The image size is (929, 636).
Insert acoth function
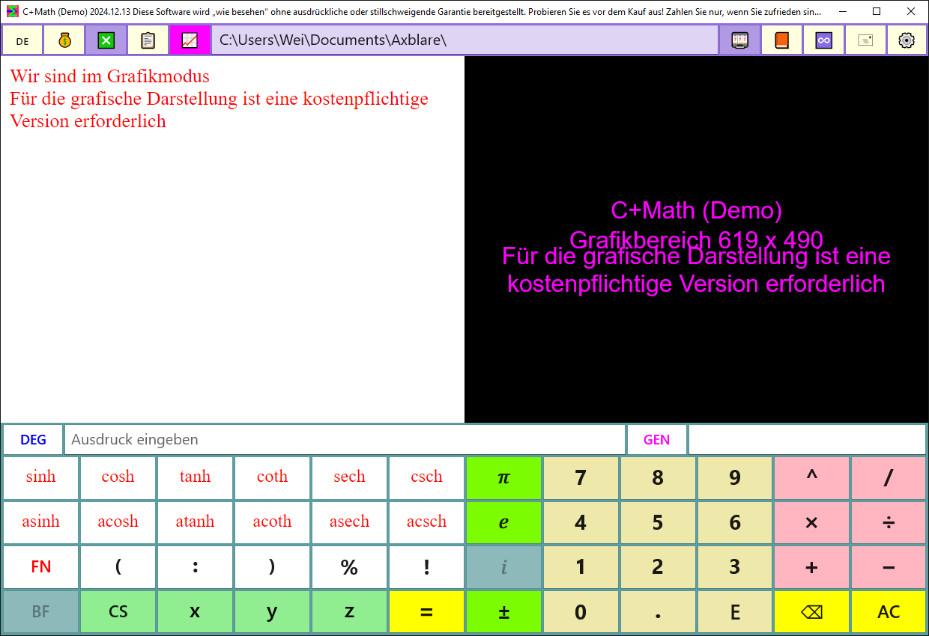pos(272,522)
